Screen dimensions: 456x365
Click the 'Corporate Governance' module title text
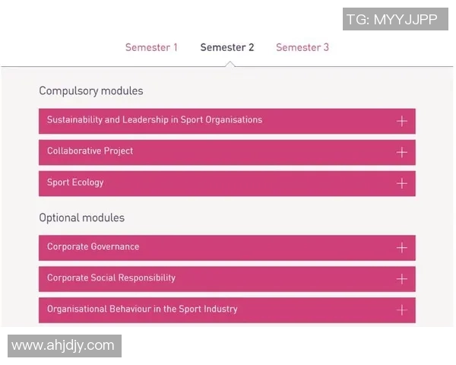(93, 247)
